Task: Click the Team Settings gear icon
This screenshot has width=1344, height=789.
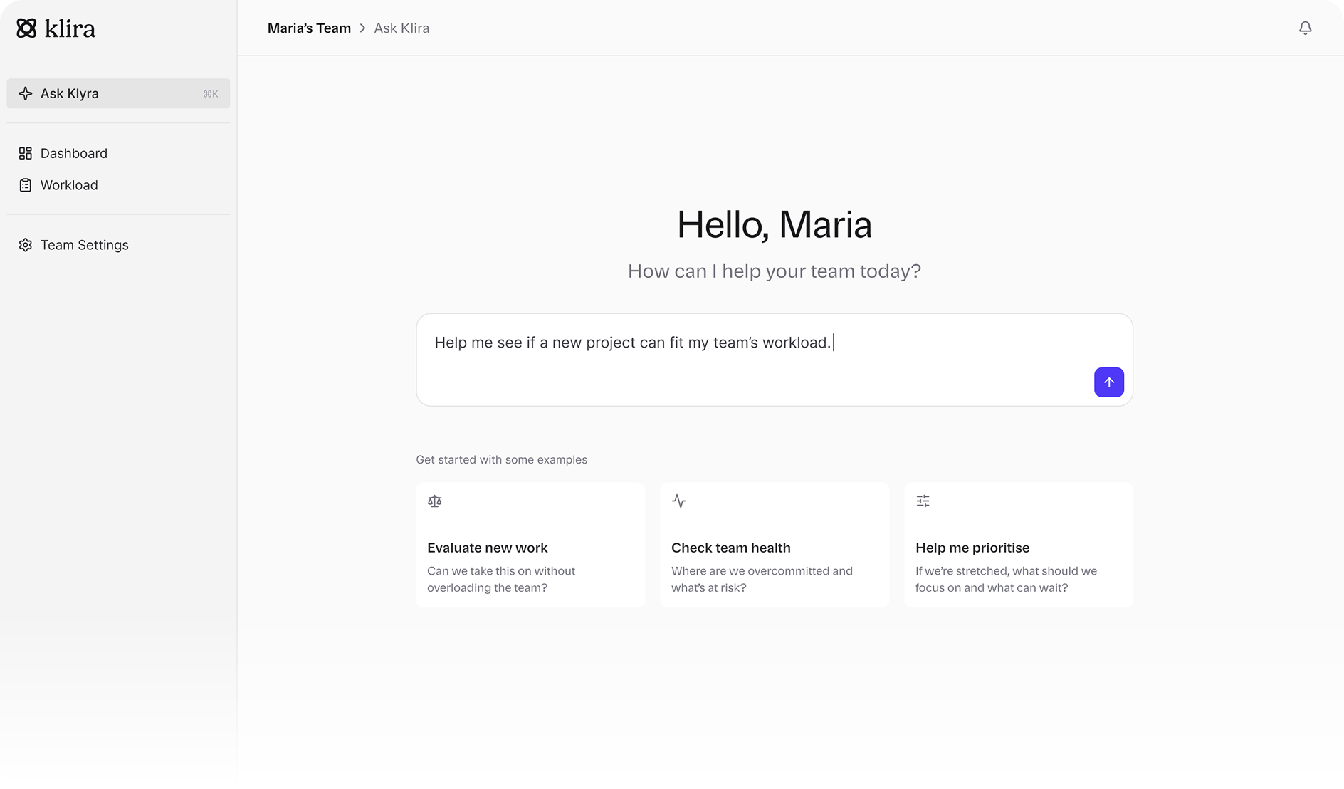Action: [x=26, y=245]
